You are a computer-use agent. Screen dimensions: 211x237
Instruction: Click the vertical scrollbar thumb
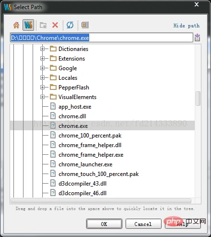(x=198, y=99)
